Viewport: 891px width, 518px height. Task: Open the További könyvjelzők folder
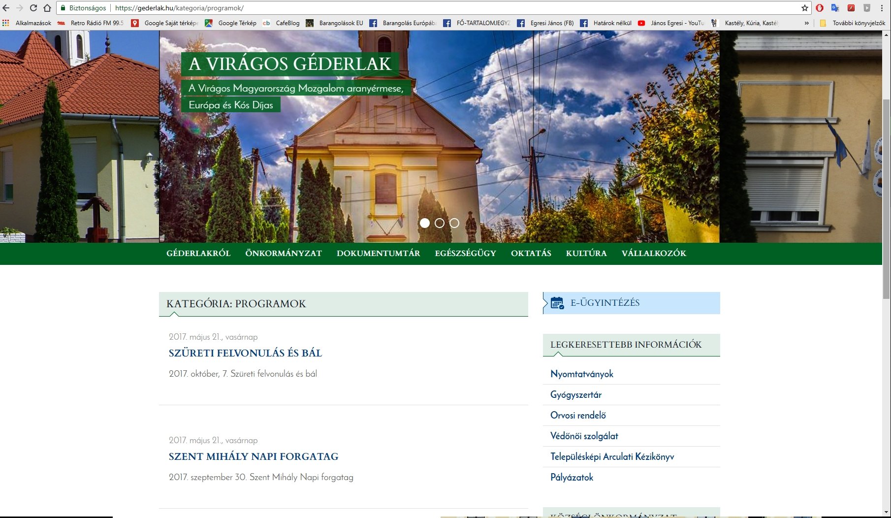coord(853,23)
